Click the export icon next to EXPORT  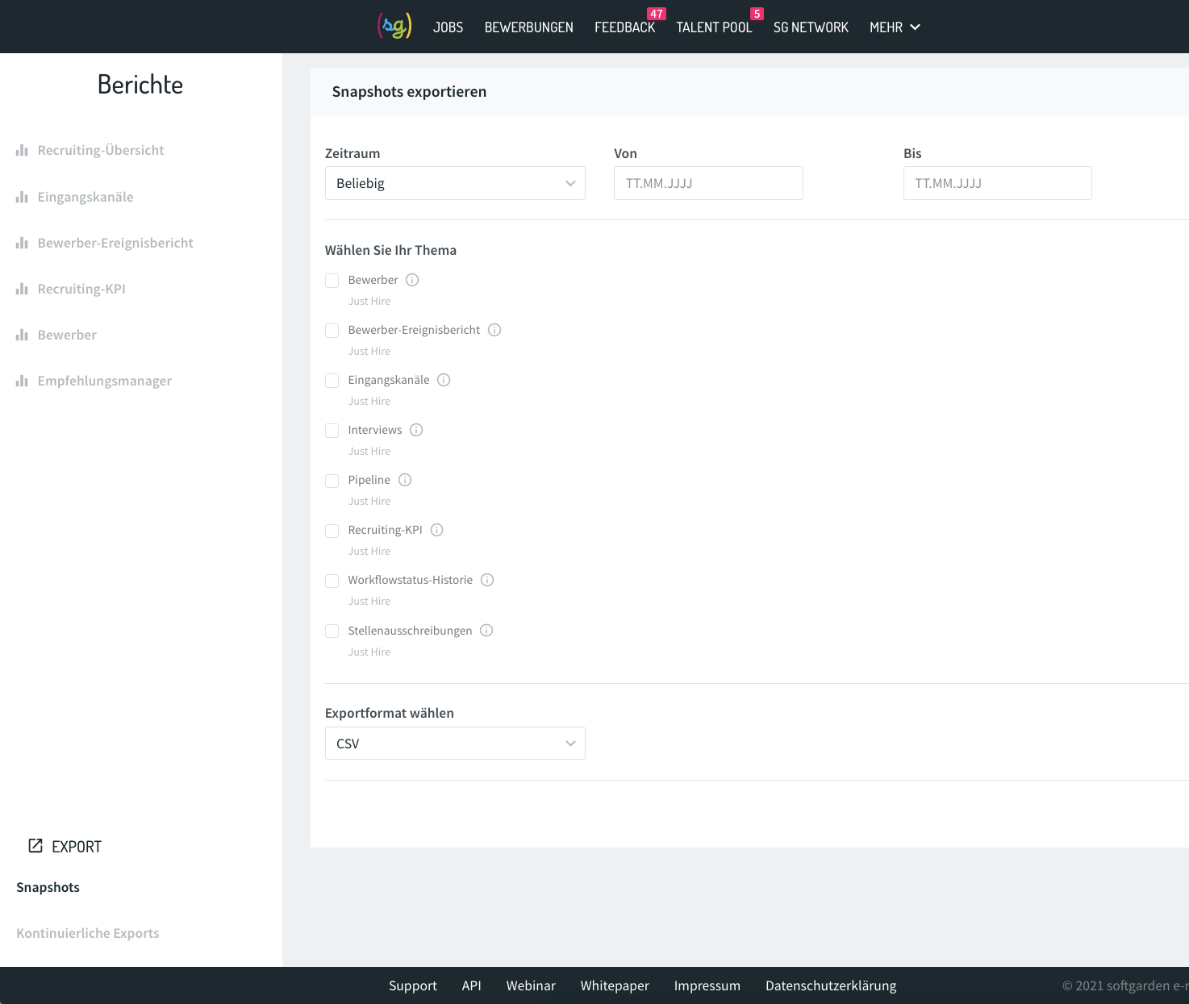(x=35, y=845)
